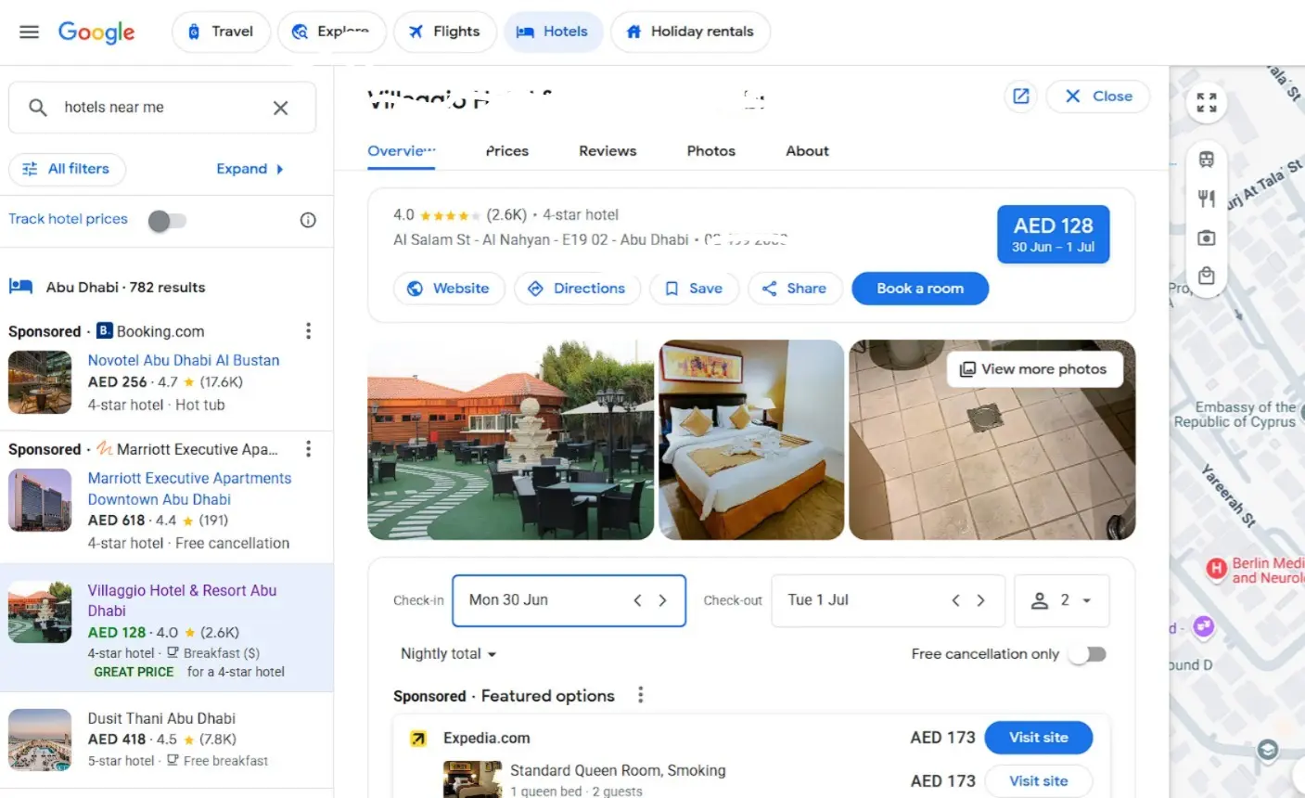Open hotel details in a new window

coord(1021,97)
